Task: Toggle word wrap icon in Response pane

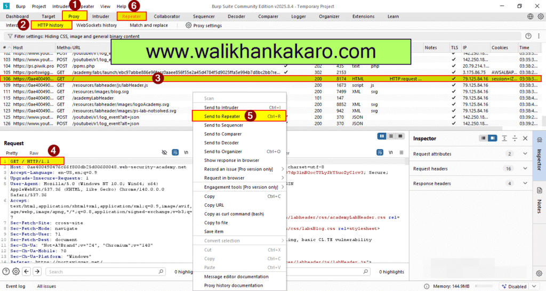Action: click(380, 152)
